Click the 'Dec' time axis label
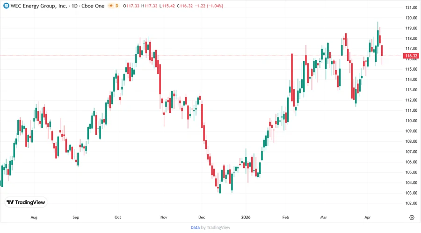421x233 pixels. pyautogui.click(x=202, y=217)
